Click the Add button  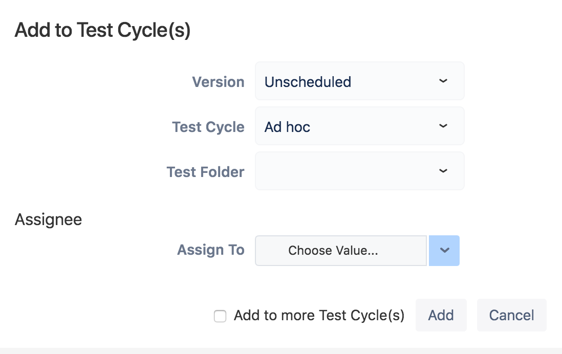point(441,315)
